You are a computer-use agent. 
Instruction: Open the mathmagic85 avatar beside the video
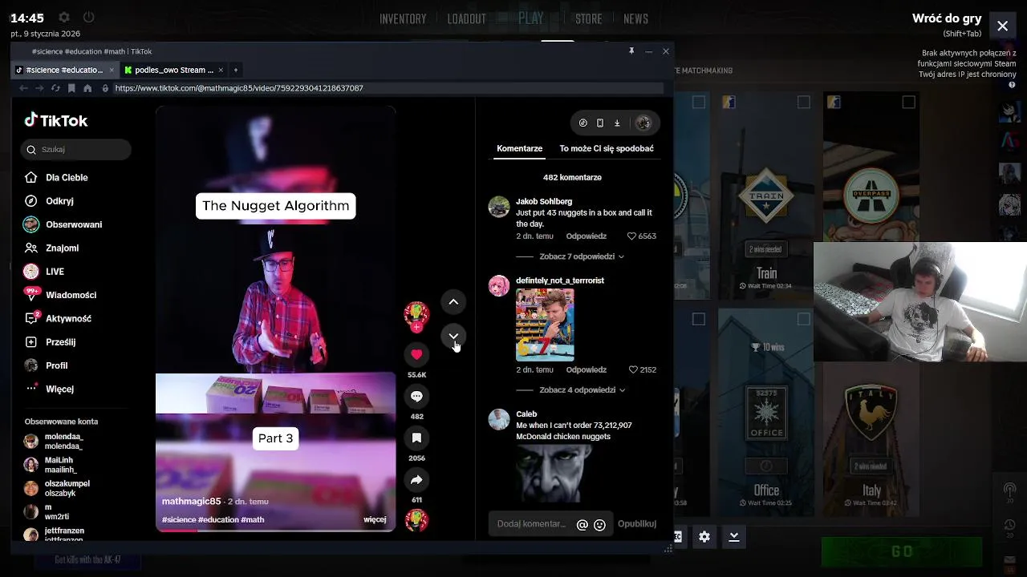pos(416,313)
